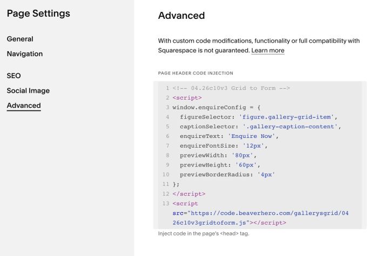Place cursor on the captionSelector line
The width and height of the screenshot is (378, 256).
260,127
